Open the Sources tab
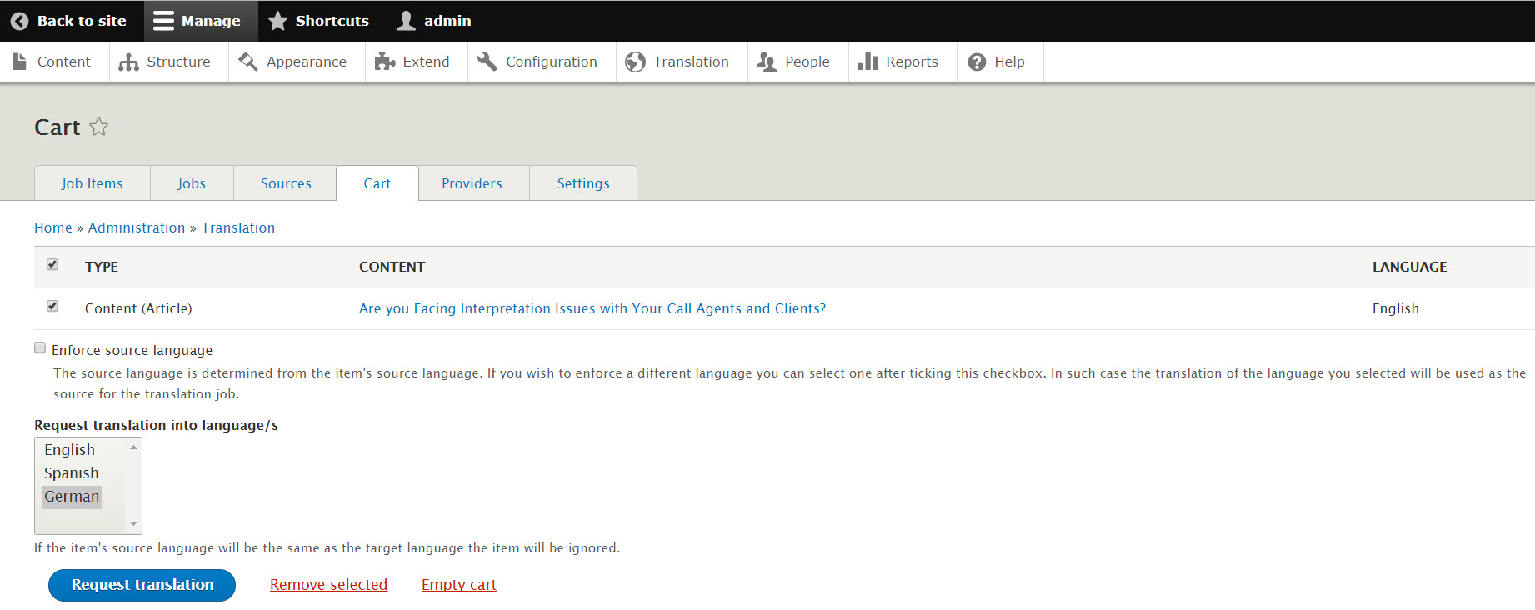 [x=286, y=183]
